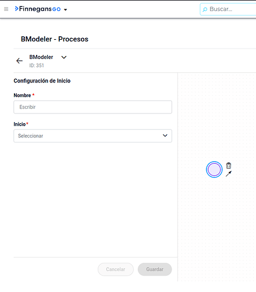The height and width of the screenshot is (292, 256).
Task: Click the BModeler - Procesos heading
Action: (55, 39)
